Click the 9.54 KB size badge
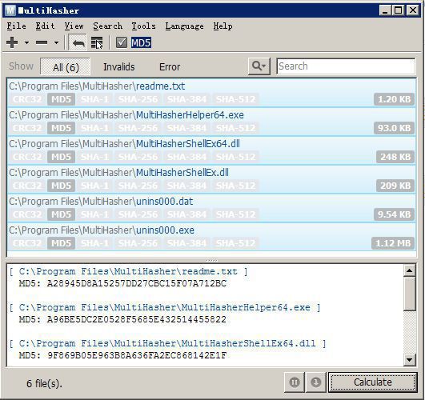 [394, 214]
